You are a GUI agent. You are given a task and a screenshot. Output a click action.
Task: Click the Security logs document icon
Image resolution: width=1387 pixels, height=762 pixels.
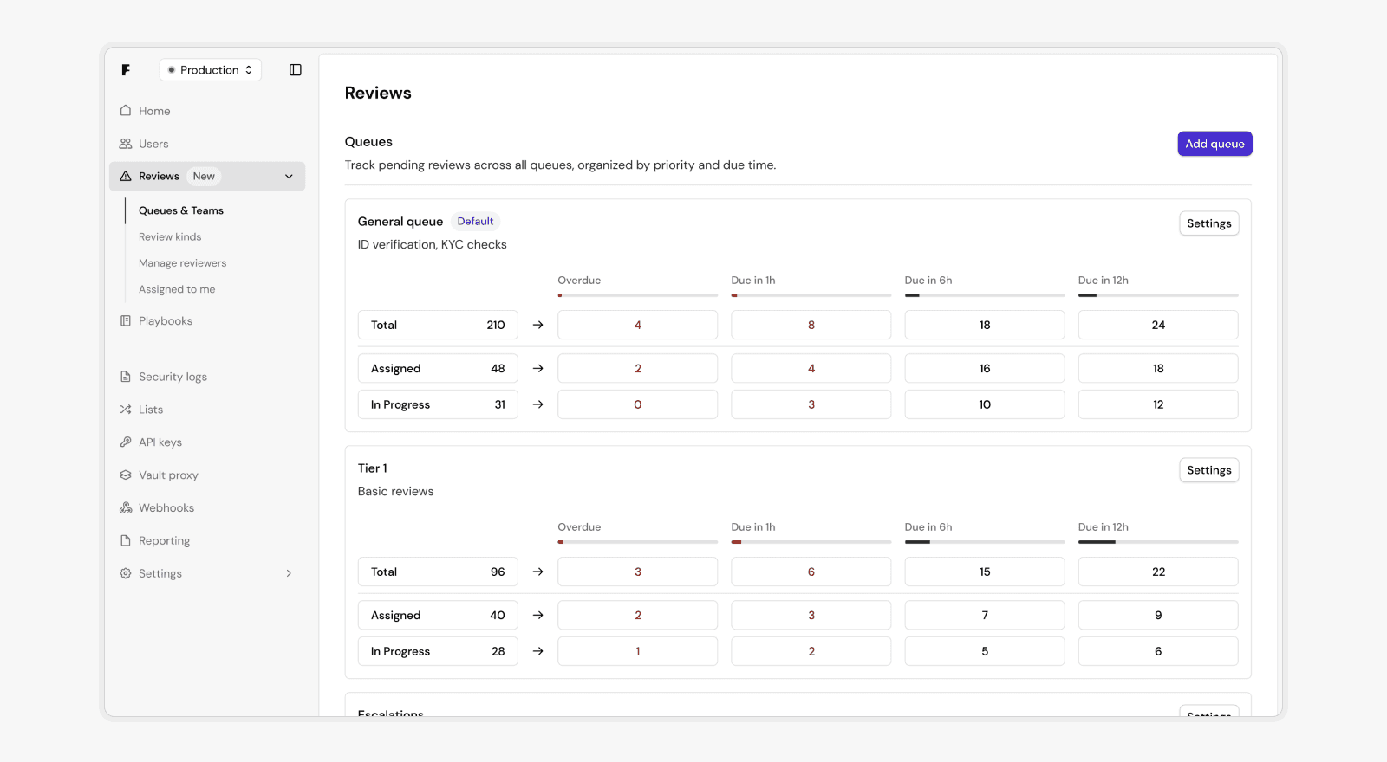(126, 377)
